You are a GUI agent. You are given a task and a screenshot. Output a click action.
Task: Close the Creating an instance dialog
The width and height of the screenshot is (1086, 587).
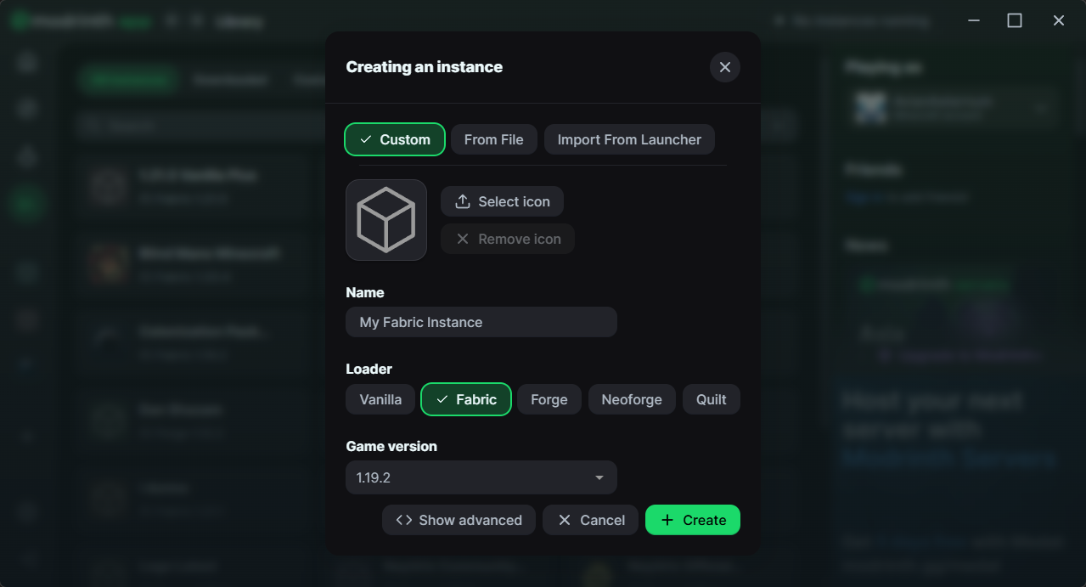pos(724,66)
